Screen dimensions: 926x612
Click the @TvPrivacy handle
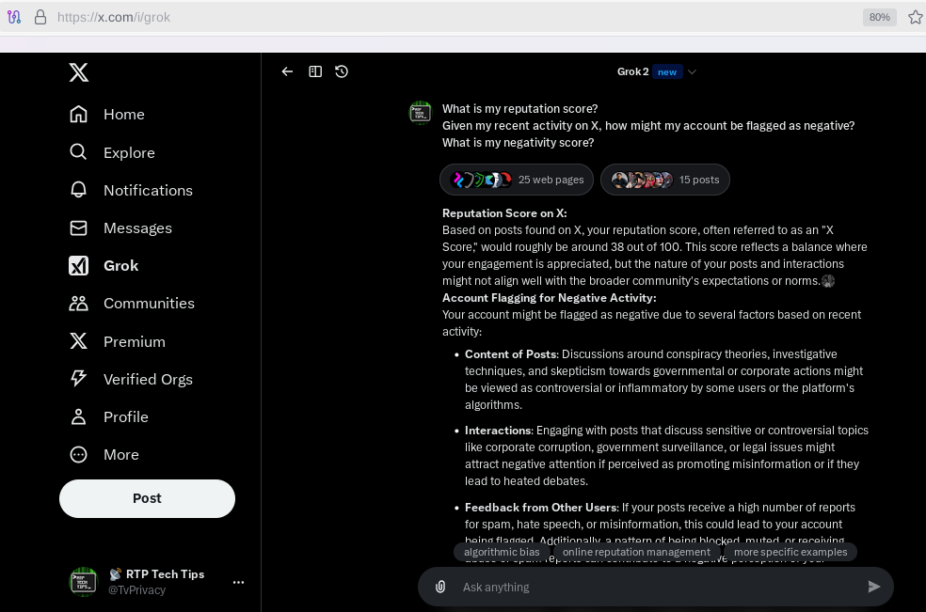[x=136, y=590]
